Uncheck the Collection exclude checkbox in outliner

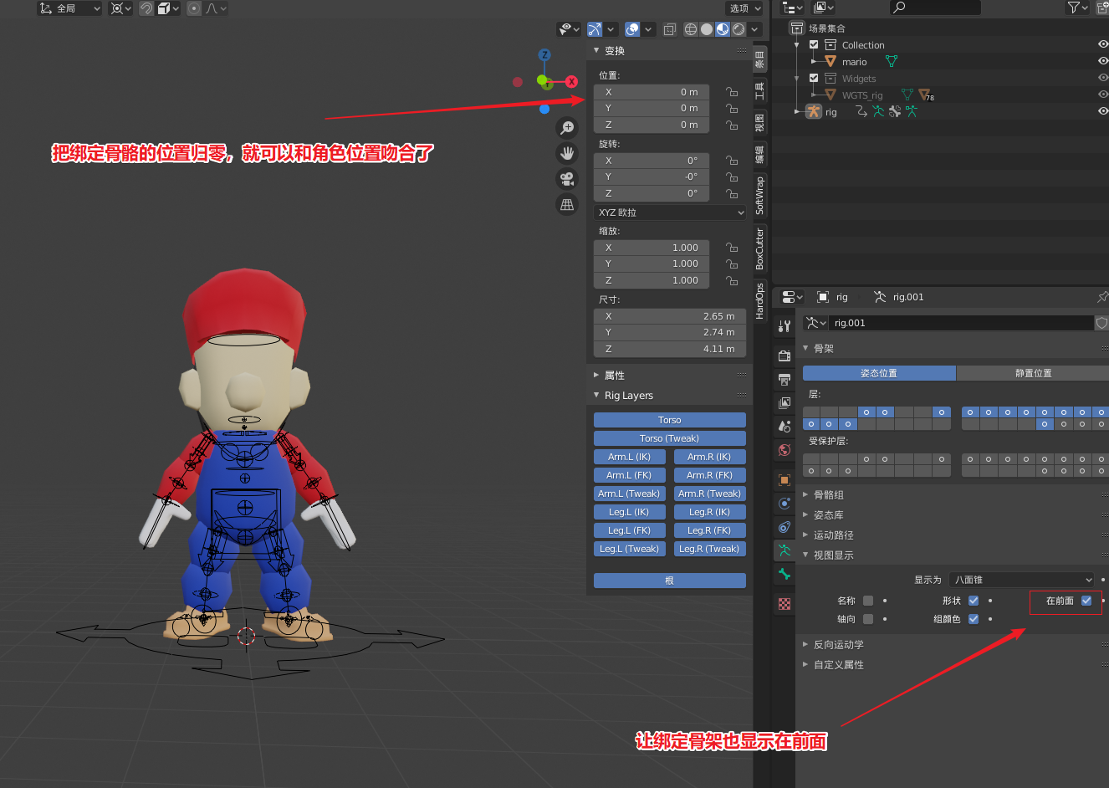click(814, 45)
